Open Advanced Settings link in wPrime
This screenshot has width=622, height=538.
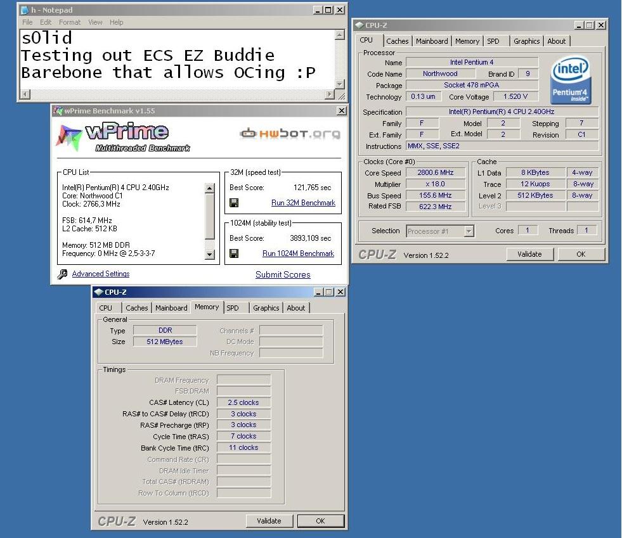point(101,274)
